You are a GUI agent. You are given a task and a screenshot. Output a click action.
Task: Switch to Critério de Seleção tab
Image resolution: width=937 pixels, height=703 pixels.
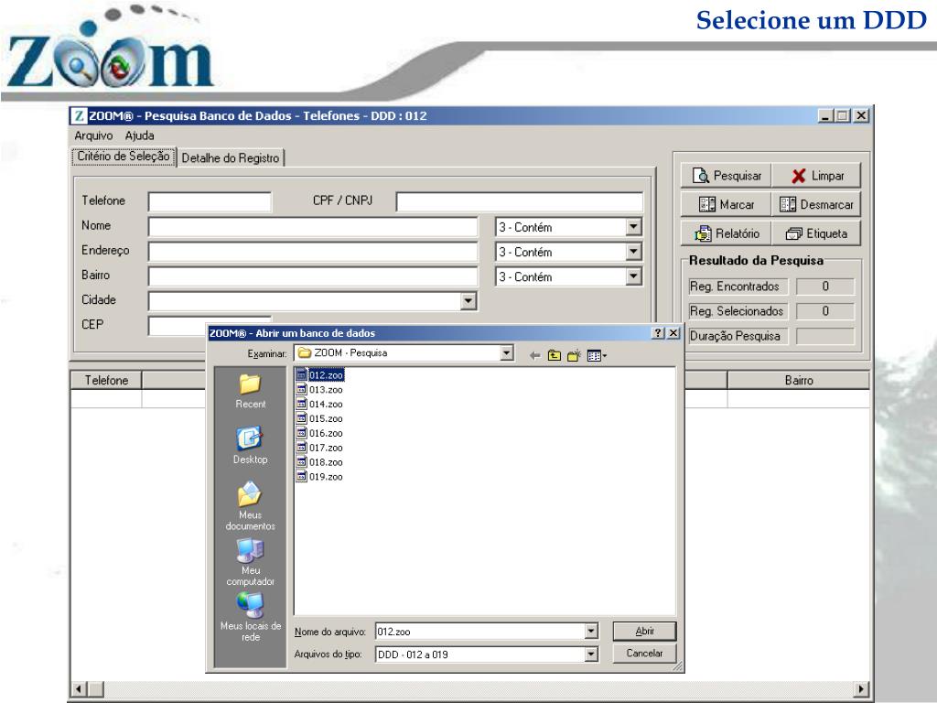(124, 157)
